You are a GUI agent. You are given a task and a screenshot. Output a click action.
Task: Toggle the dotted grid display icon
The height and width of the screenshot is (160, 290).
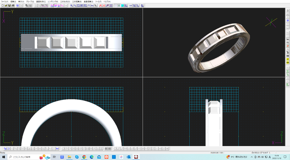pos(116,6)
